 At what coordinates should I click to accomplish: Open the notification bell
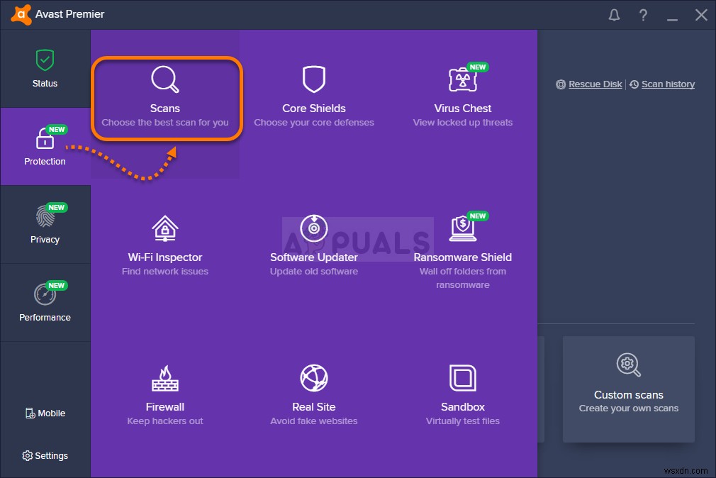click(614, 14)
